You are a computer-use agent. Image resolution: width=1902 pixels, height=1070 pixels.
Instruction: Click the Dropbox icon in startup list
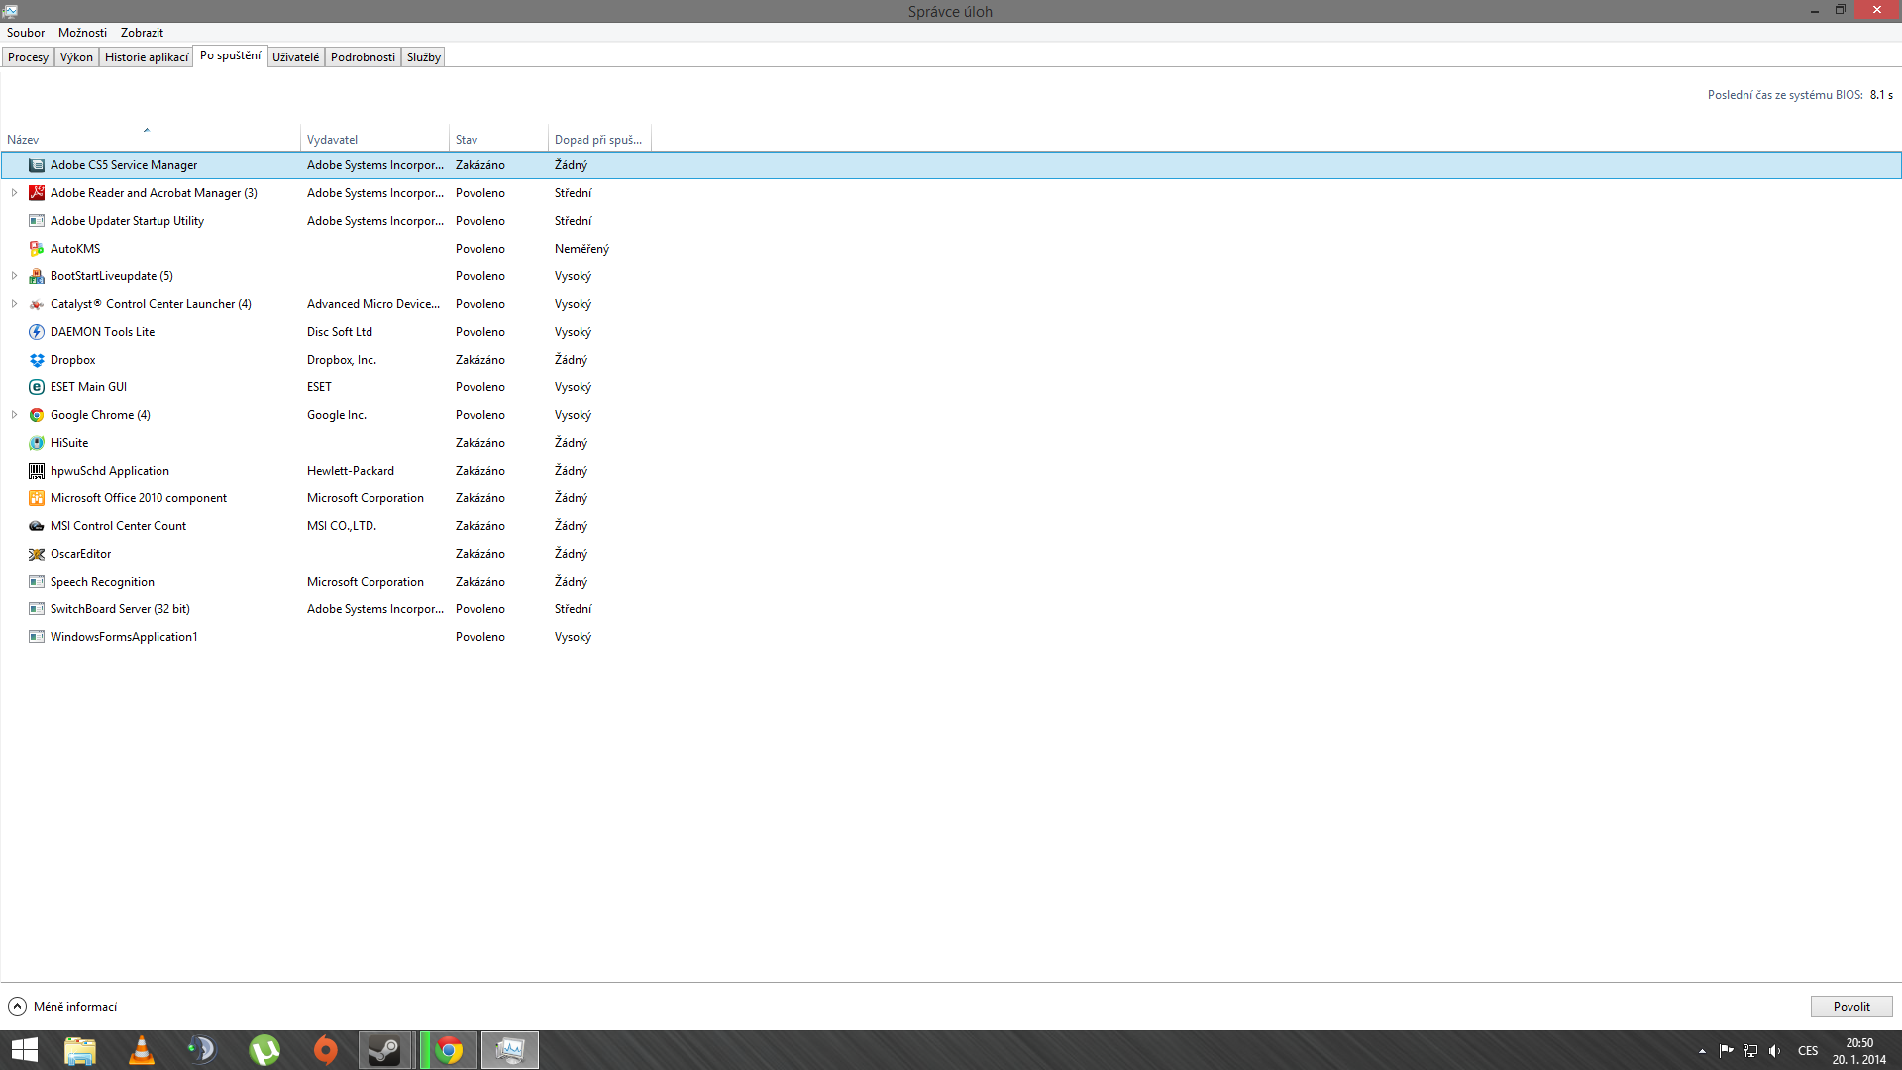coord(37,360)
